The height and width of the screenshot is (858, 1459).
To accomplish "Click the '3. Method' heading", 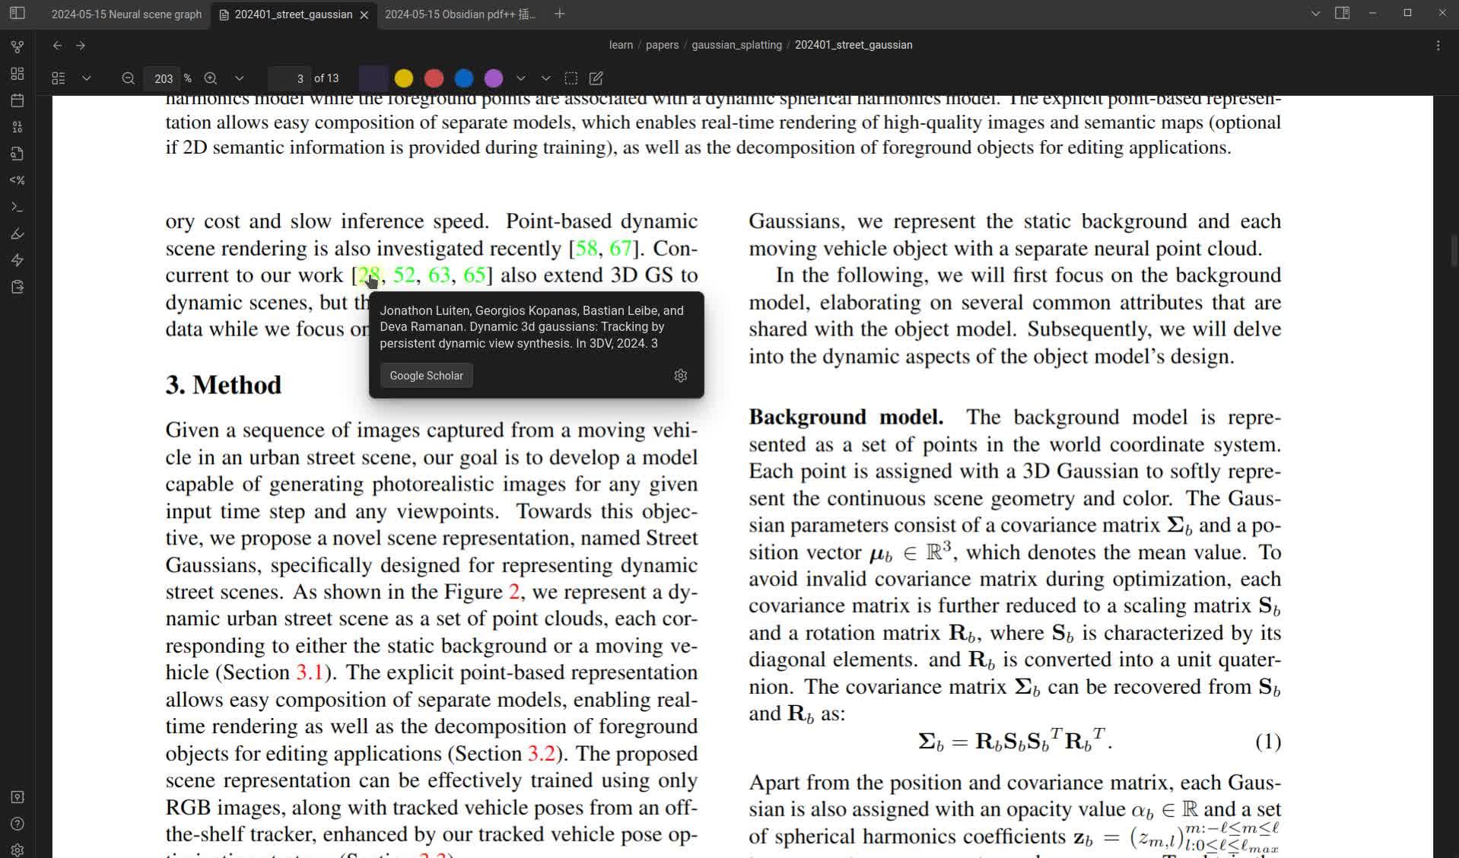I will point(224,386).
